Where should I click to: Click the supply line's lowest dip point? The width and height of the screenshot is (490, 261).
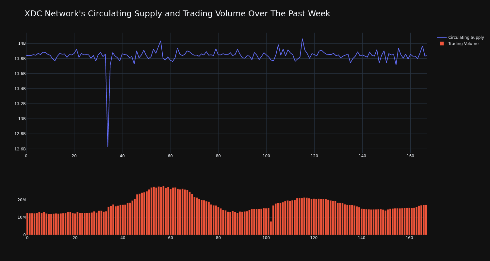108,146
